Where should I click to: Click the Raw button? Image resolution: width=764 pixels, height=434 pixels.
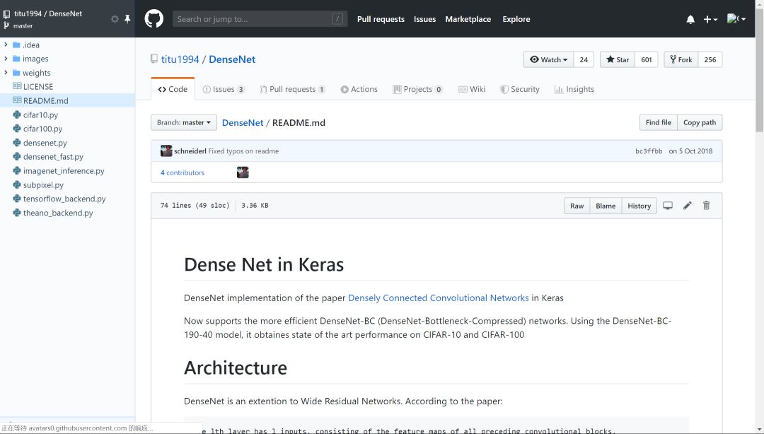click(577, 206)
